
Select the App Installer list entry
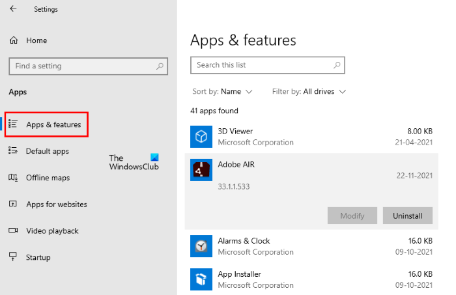click(313, 279)
